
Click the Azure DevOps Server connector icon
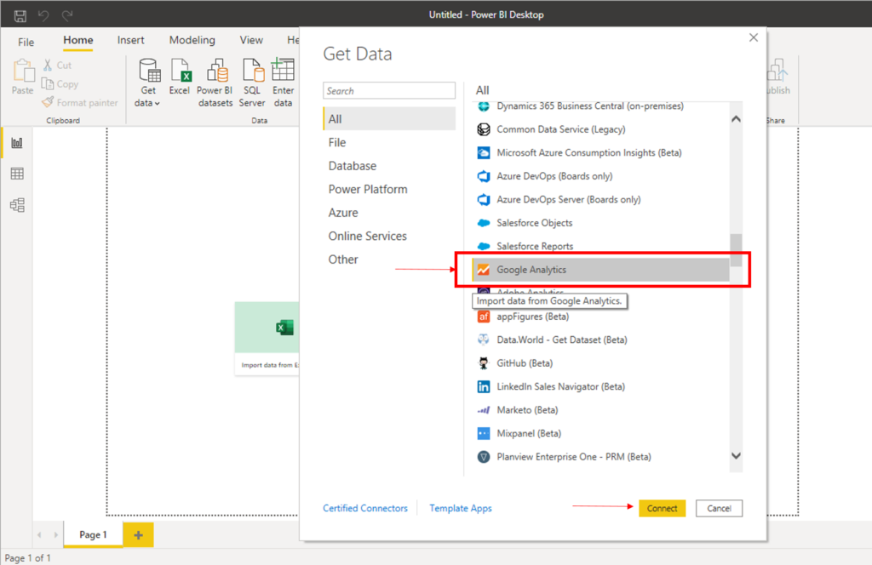click(484, 199)
